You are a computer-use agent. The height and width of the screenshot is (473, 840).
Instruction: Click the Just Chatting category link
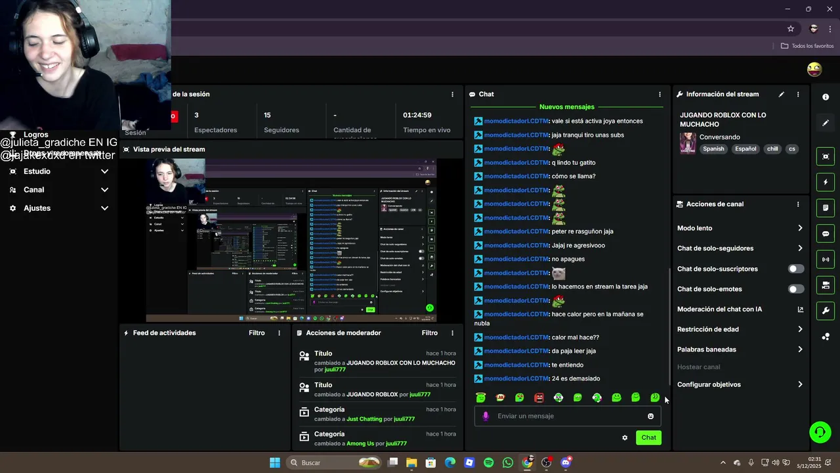pos(364,419)
